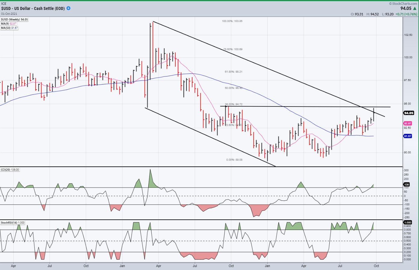Click the $USD - US Dollar chart title
The image size is (419, 270).
pyautogui.click(x=33, y=8)
